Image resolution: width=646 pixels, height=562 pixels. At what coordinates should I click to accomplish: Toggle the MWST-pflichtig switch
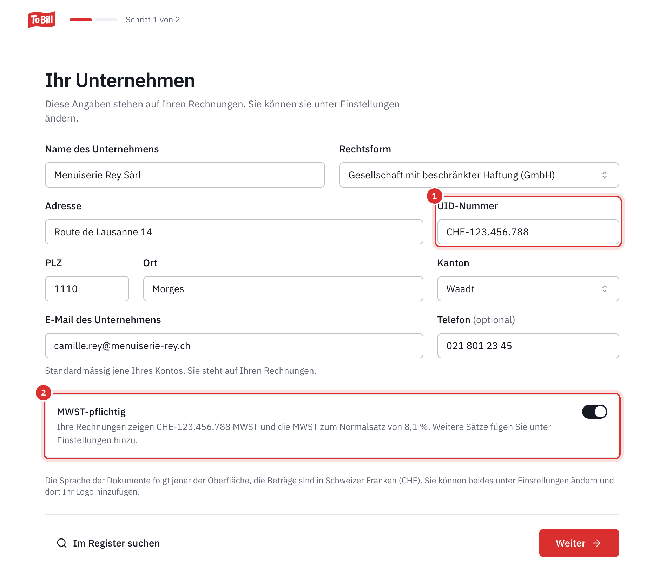coord(595,412)
